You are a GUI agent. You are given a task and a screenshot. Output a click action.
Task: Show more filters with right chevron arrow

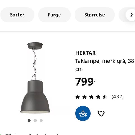tap(131, 15)
